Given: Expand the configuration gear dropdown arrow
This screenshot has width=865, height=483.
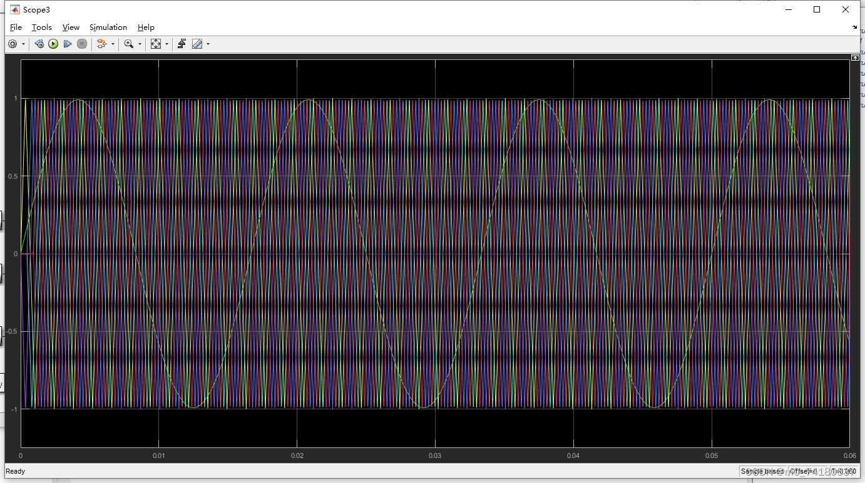Looking at the screenshot, I should click(x=23, y=44).
